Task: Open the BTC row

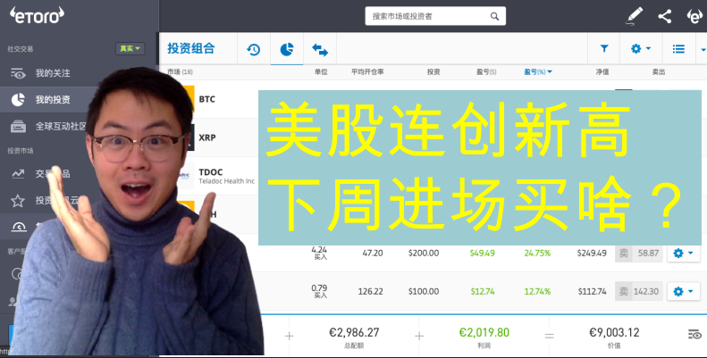Action: (x=207, y=99)
